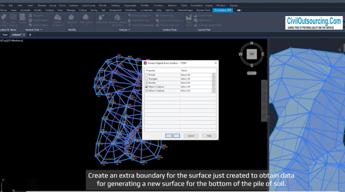Screen dimensions: 345x192
Task: Confirm extraction with the OK button
Action: (172, 136)
